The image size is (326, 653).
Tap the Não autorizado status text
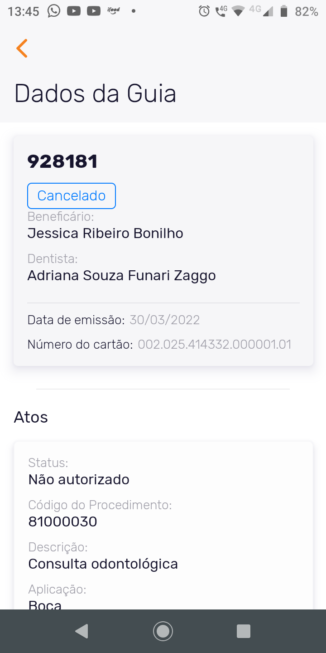[x=79, y=479]
